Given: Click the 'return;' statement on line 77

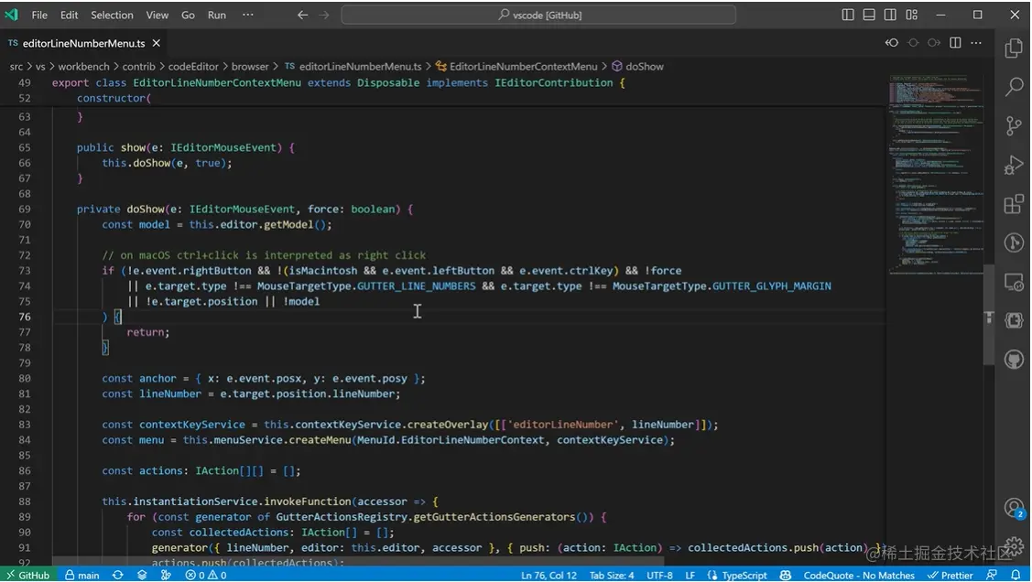Looking at the screenshot, I should pos(148,332).
